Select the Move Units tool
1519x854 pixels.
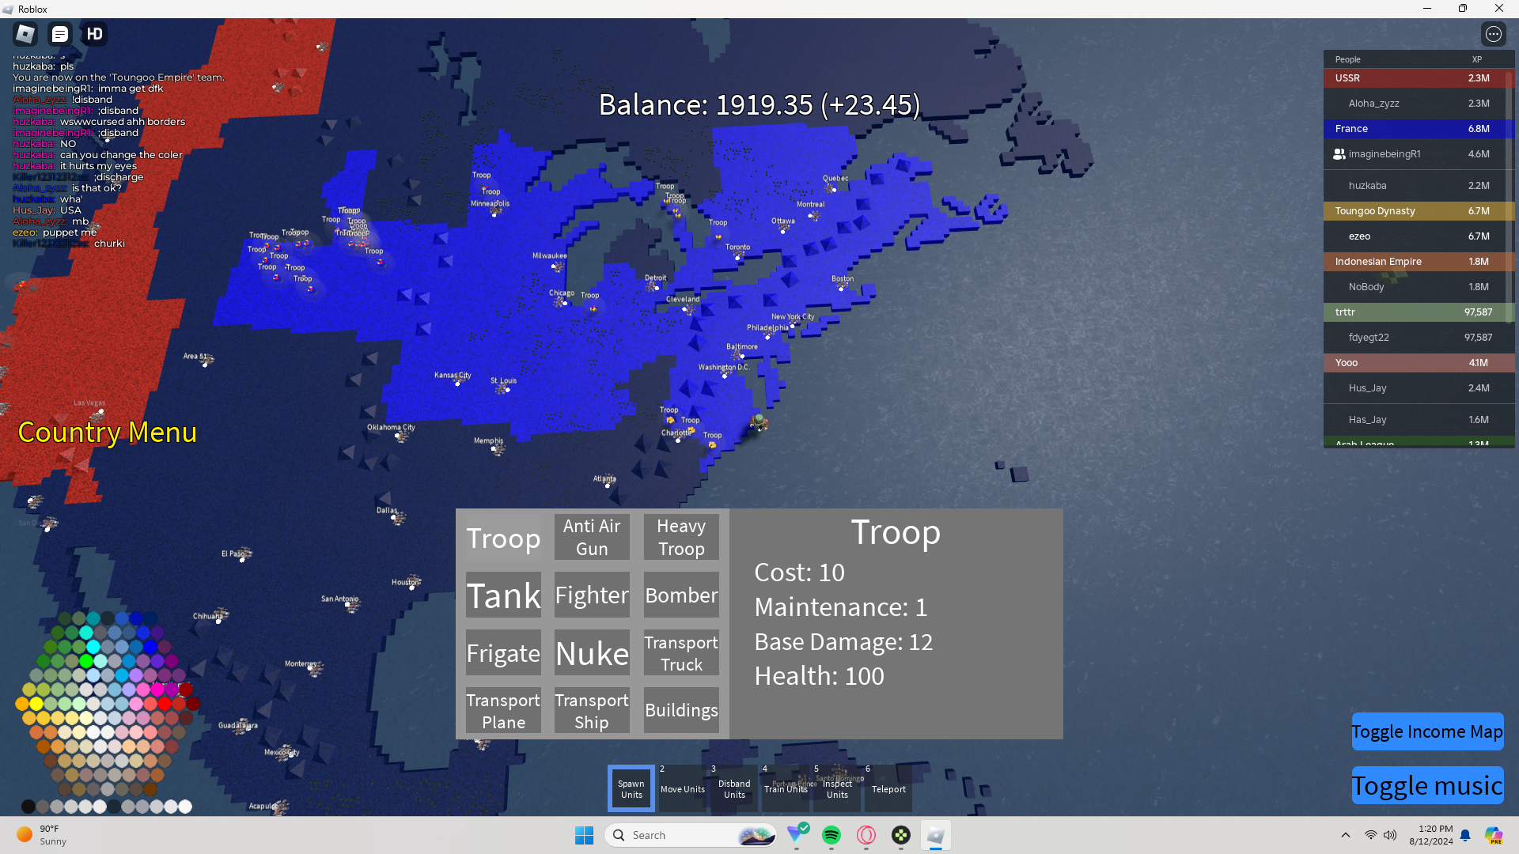click(682, 788)
